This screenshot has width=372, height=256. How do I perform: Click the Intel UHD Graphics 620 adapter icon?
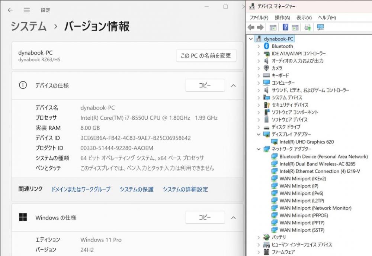tap(274, 142)
